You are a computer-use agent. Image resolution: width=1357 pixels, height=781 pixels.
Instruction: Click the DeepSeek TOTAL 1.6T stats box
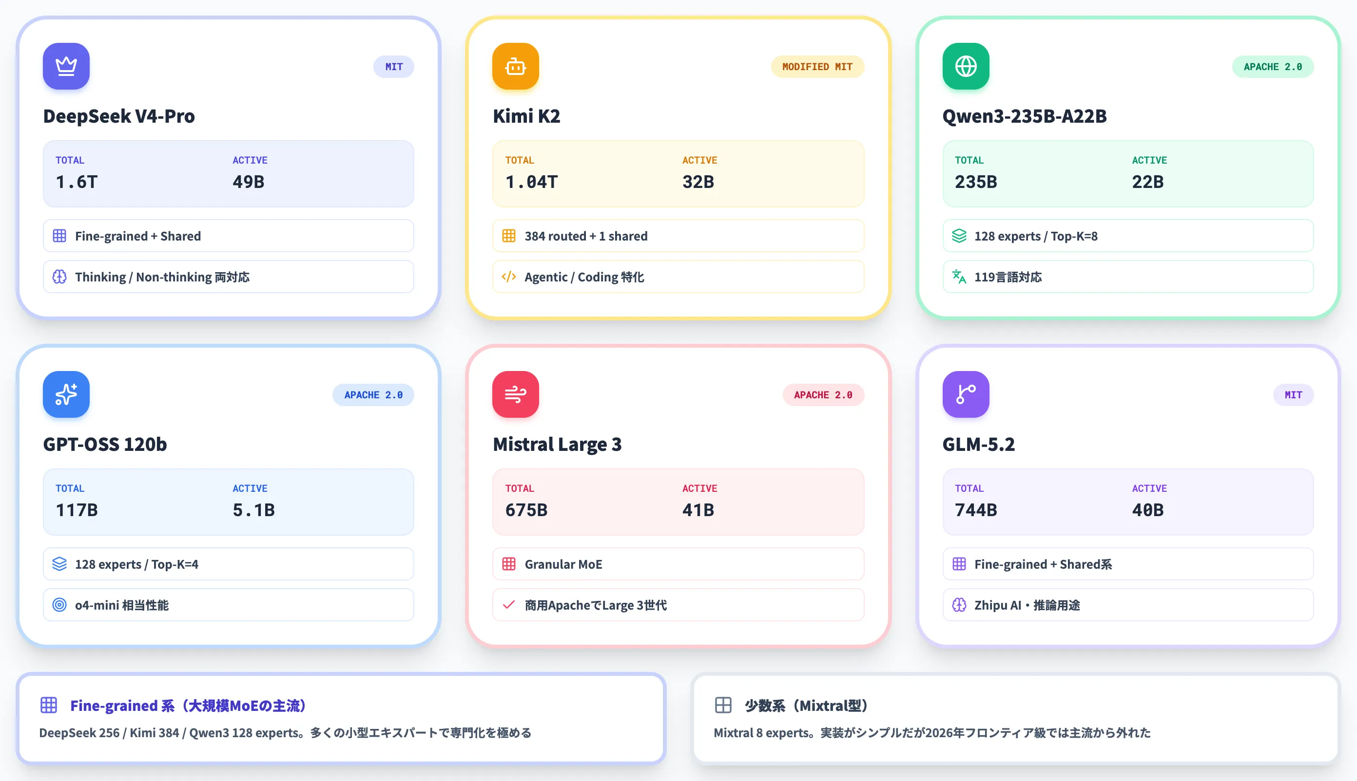coord(228,174)
